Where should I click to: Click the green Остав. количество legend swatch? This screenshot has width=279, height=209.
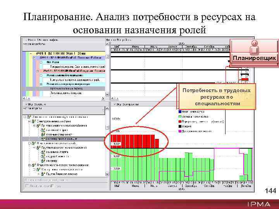180,116
